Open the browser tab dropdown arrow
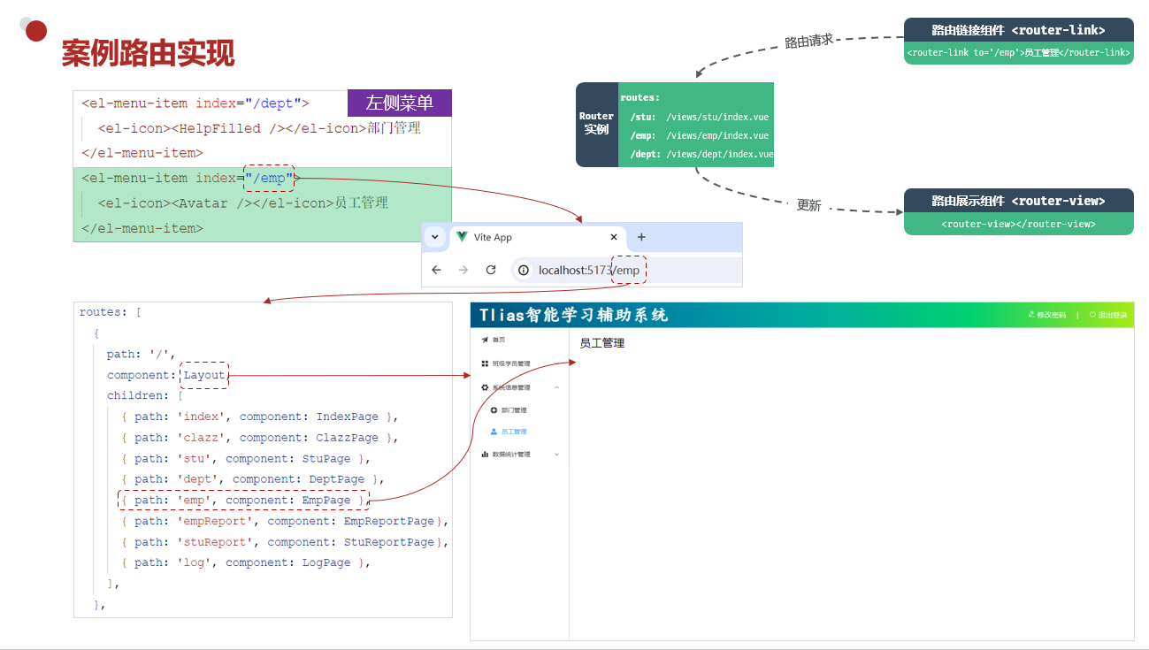This screenshot has width=1149, height=650. click(434, 237)
